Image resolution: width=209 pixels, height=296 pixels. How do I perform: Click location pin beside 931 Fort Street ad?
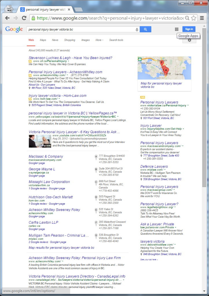click(141, 118)
